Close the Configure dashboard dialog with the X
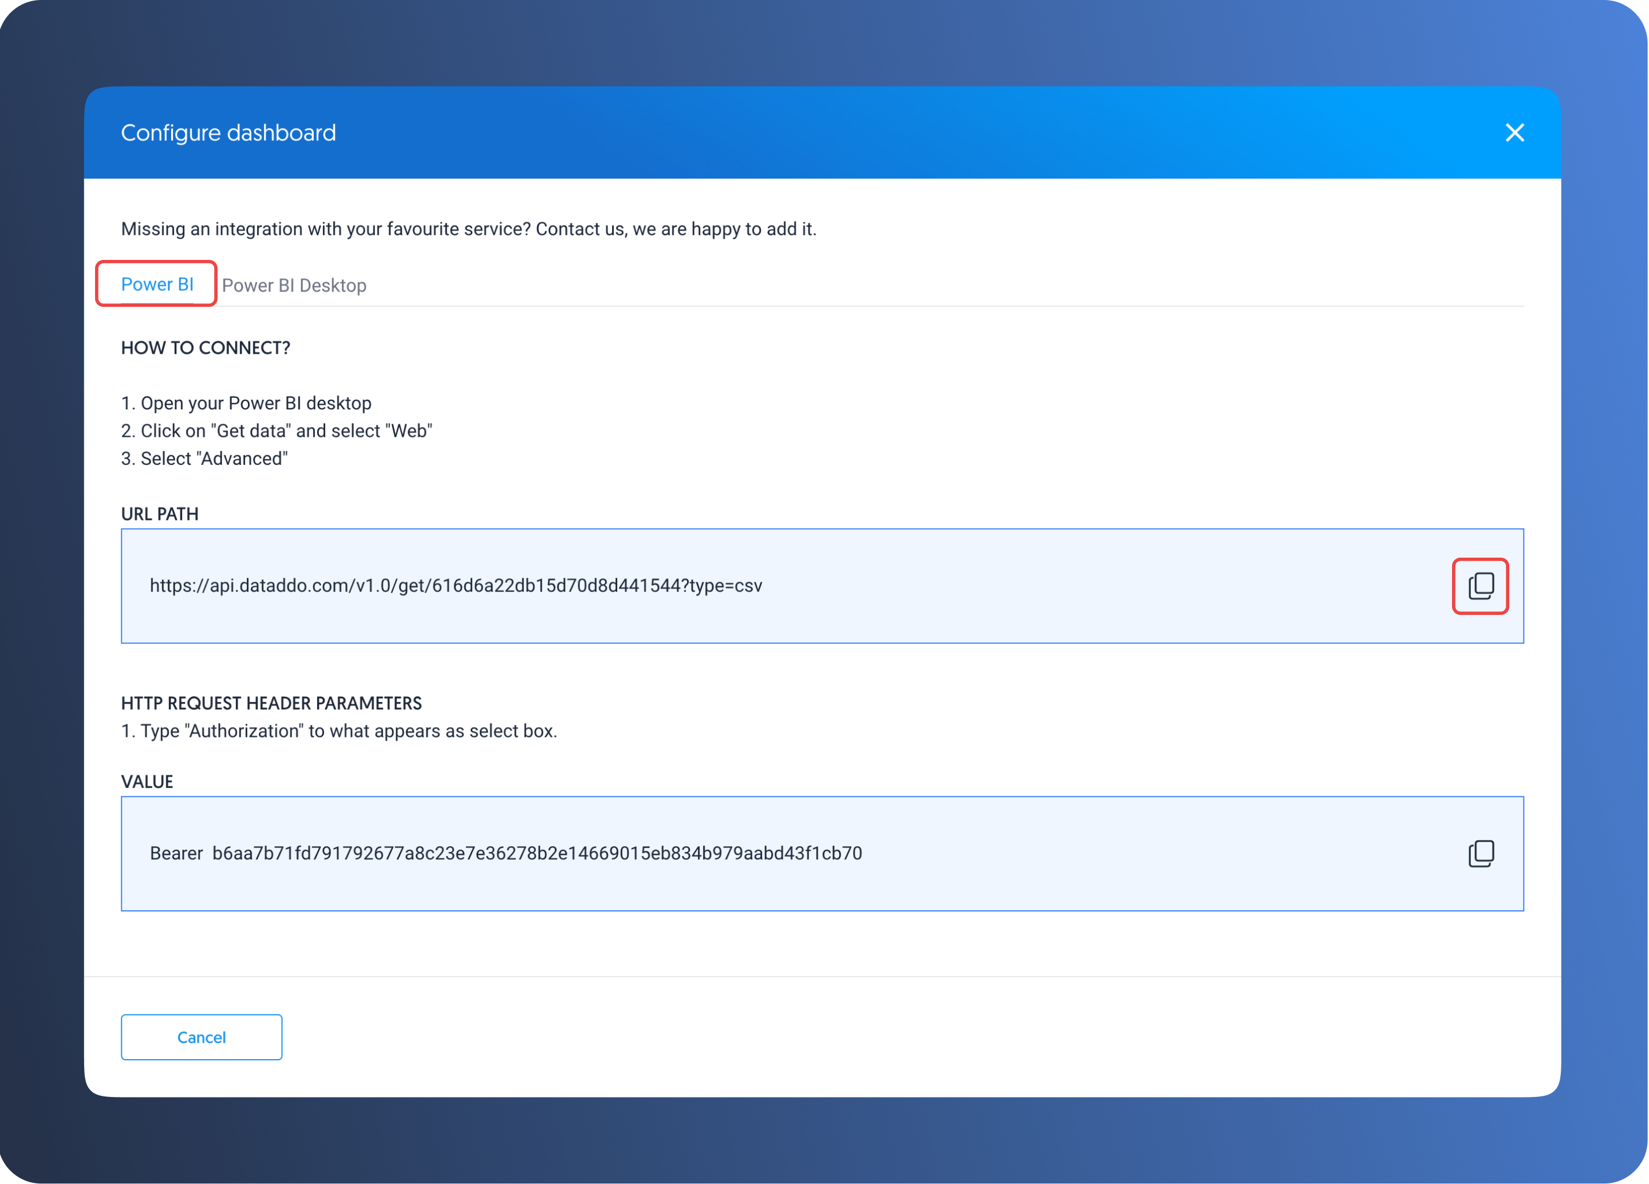1649x1184 pixels. tap(1515, 132)
